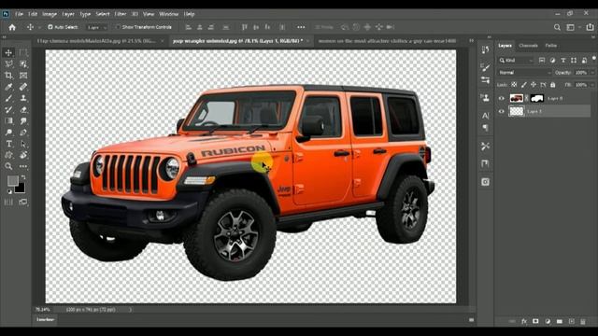This screenshot has width=598, height=336.
Task: Toggle lock position icon
Action: [x=534, y=85]
